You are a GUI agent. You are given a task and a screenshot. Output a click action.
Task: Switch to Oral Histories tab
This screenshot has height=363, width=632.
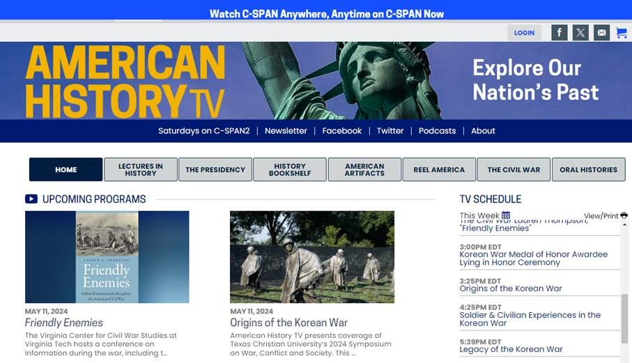tap(589, 170)
